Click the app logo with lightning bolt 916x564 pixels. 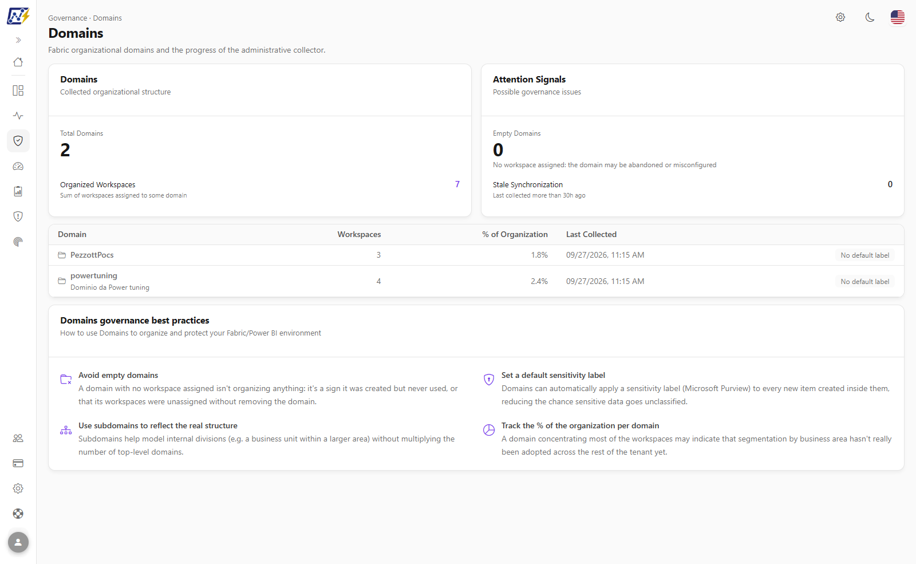18,16
